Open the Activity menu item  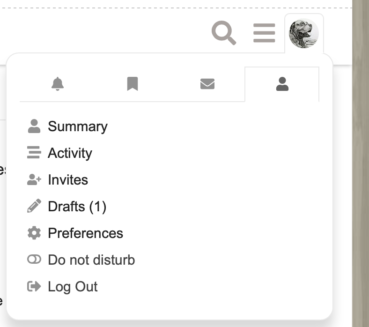(x=70, y=153)
